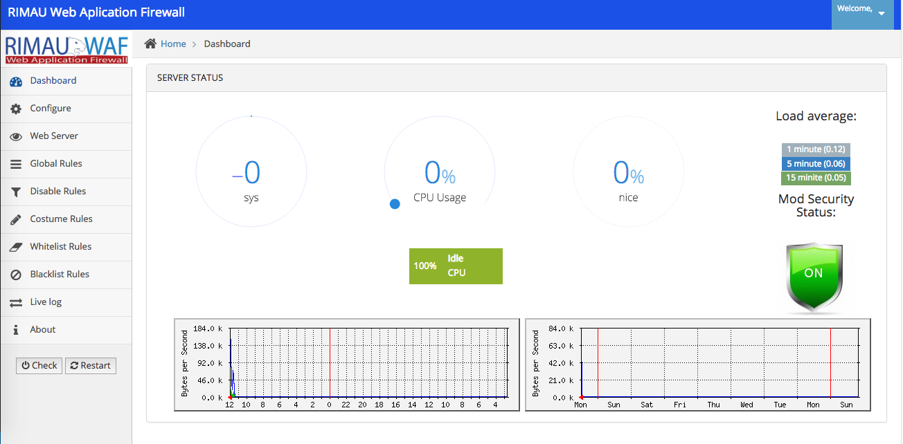Screen dimensions: 903x444
Task: Click the 100% Idle CPU green box
Action: pos(456,266)
